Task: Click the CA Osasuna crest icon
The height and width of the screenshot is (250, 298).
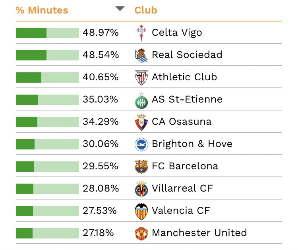Action: coord(141,122)
